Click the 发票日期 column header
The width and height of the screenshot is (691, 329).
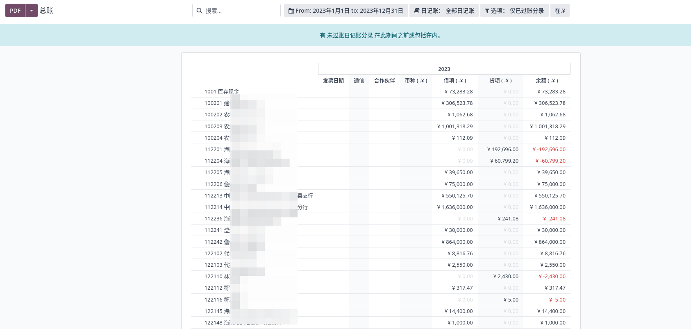pyautogui.click(x=333, y=81)
